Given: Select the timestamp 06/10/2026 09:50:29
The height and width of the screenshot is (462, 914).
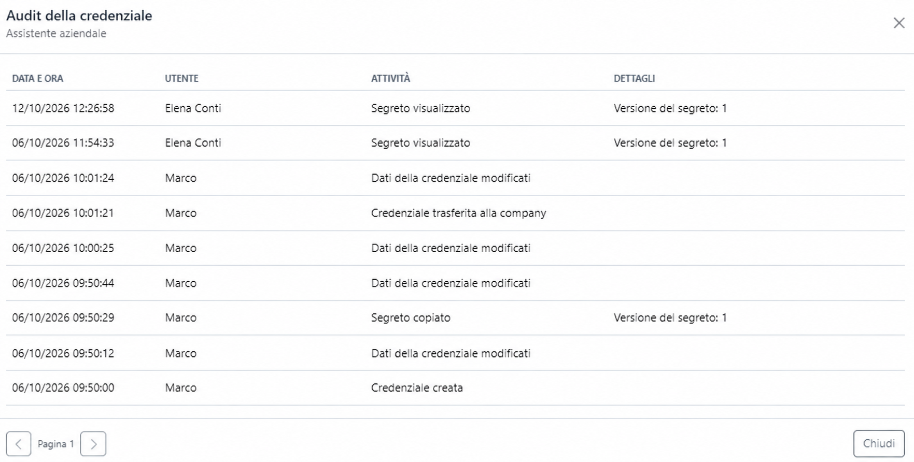Looking at the screenshot, I should point(63,317).
